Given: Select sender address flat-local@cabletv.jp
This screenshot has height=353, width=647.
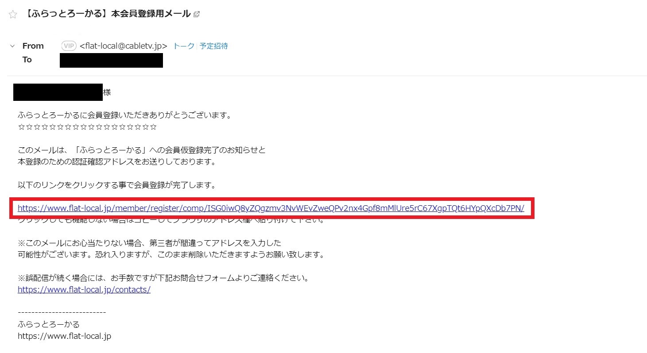Looking at the screenshot, I should [123, 46].
